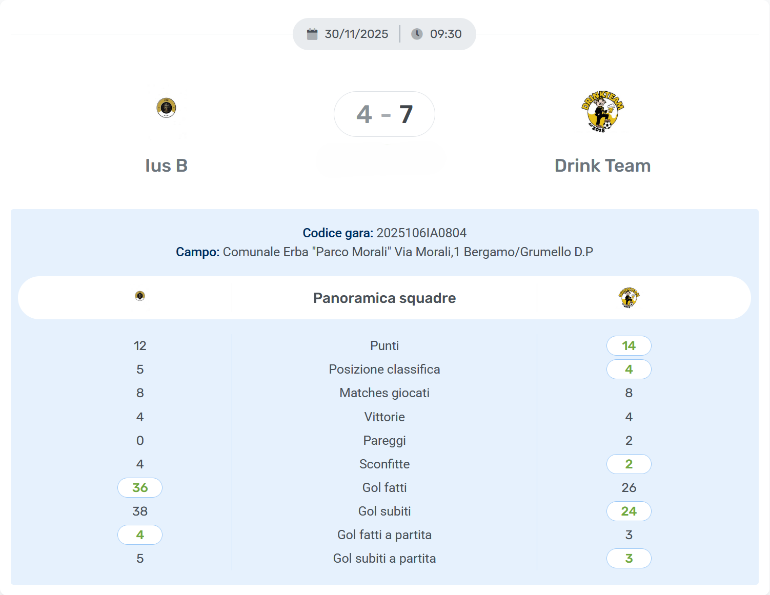Click Ius B's Gol fatti a partita badge
This screenshot has width=770, height=595.
[x=140, y=535]
